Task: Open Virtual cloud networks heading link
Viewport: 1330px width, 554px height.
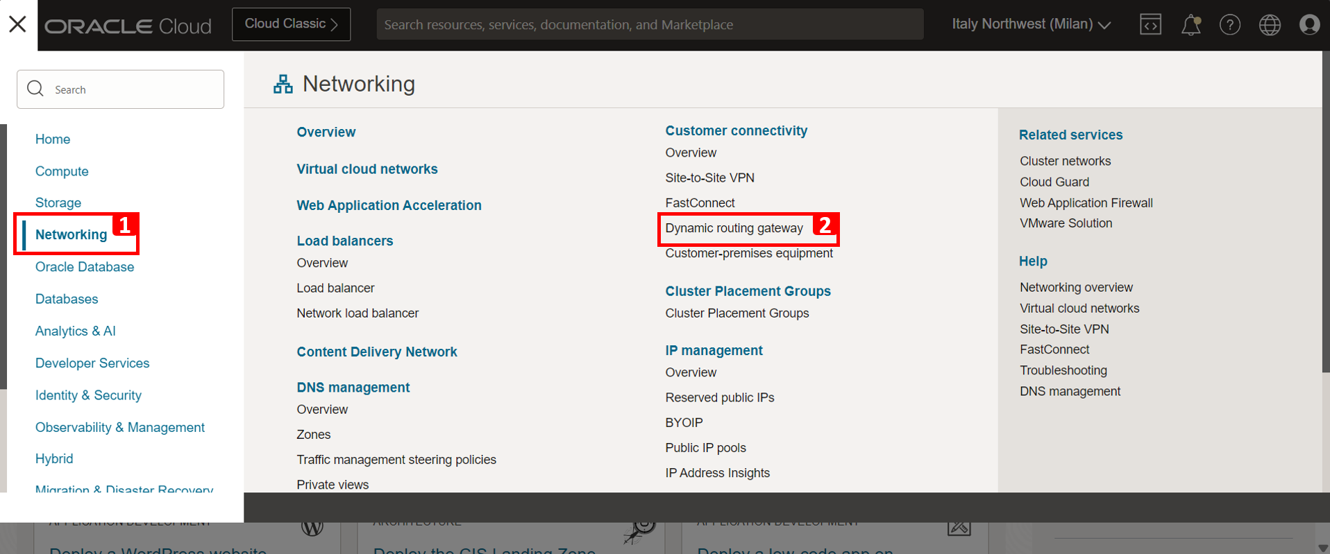Action: [x=367, y=168]
